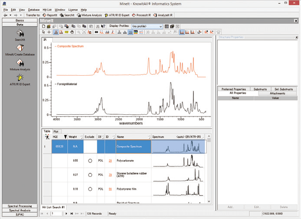Image resolution: width=301 pixels, height=219 pixels.
Task: Expand the Spectral Processing section
Action: click(20, 206)
